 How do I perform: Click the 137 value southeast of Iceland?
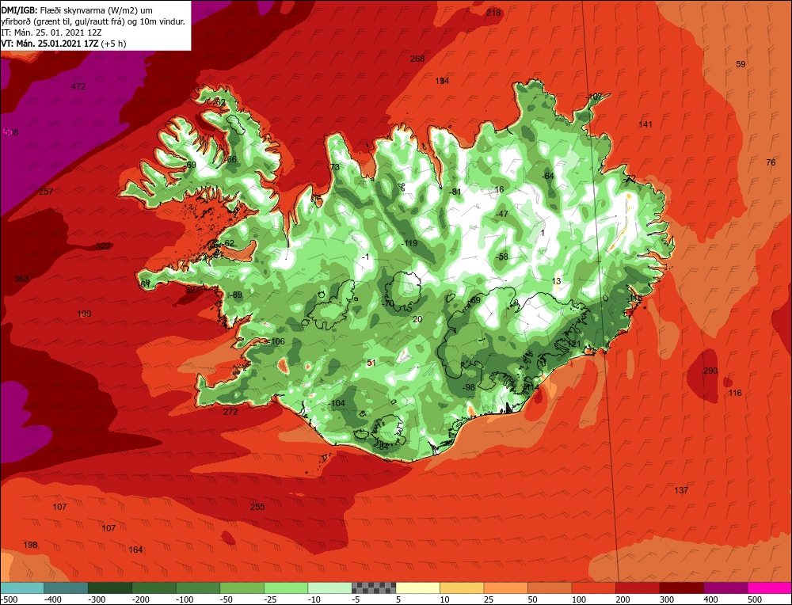click(681, 490)
